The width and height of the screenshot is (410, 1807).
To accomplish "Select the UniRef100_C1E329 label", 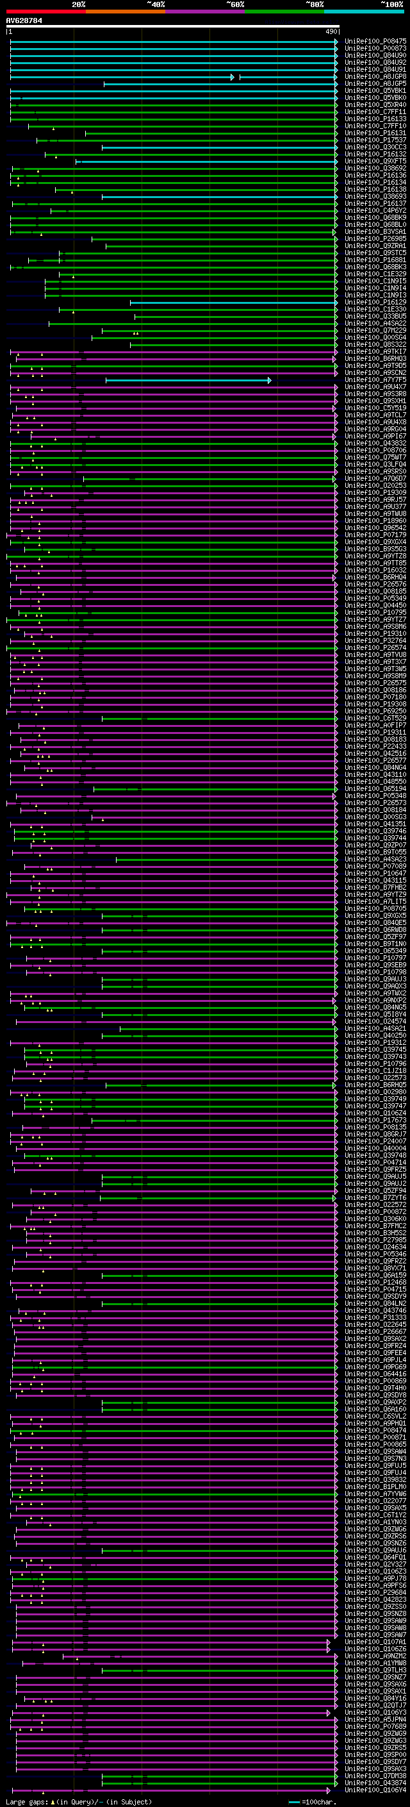I will (375, 274).
